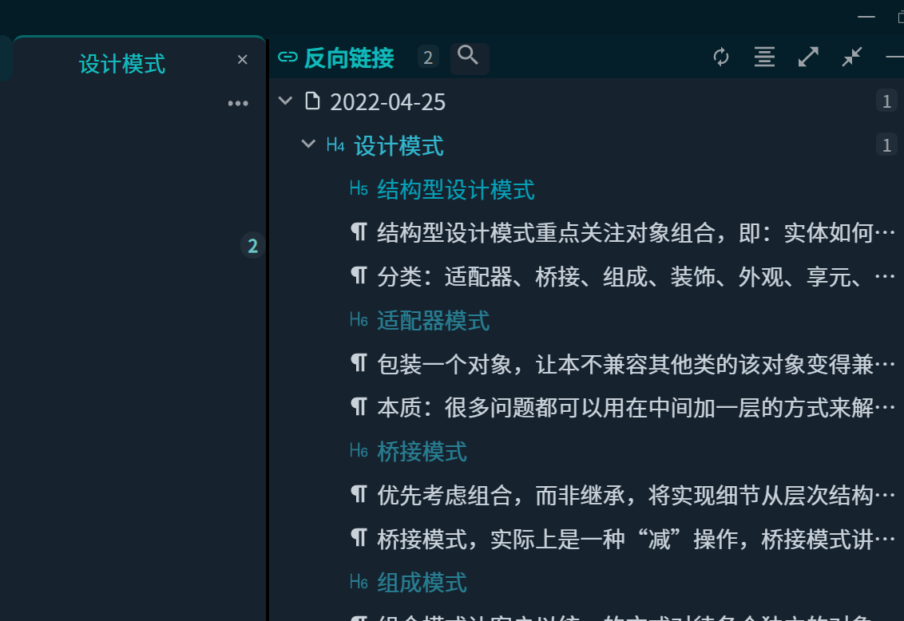This screenshot has width=904, height=621.
Task: Collapse the H4 设计模式 heading
Action: 308,144
